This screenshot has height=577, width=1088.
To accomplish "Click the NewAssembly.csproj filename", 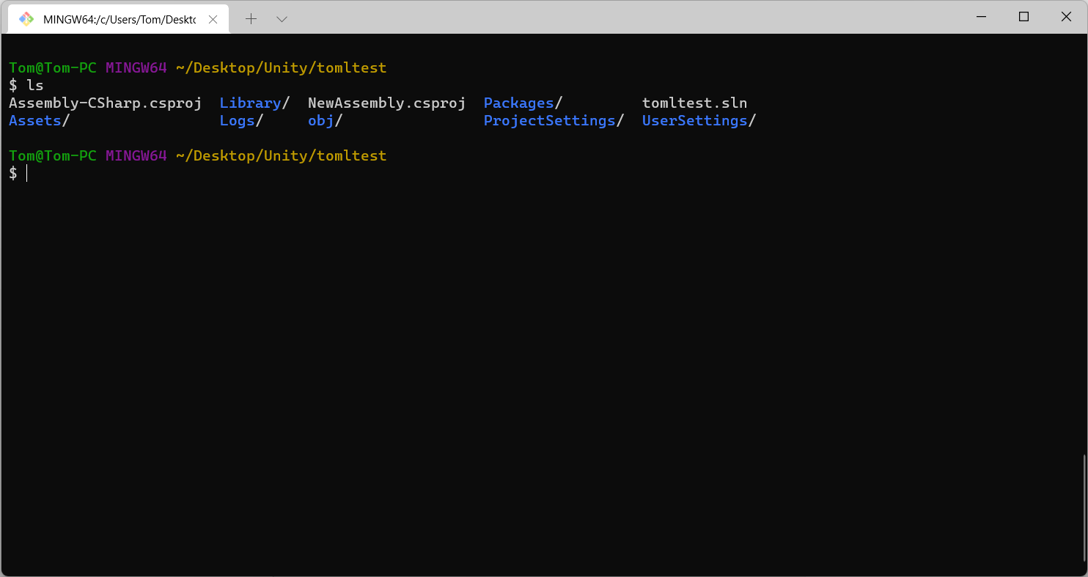I will tap(386, 103).
